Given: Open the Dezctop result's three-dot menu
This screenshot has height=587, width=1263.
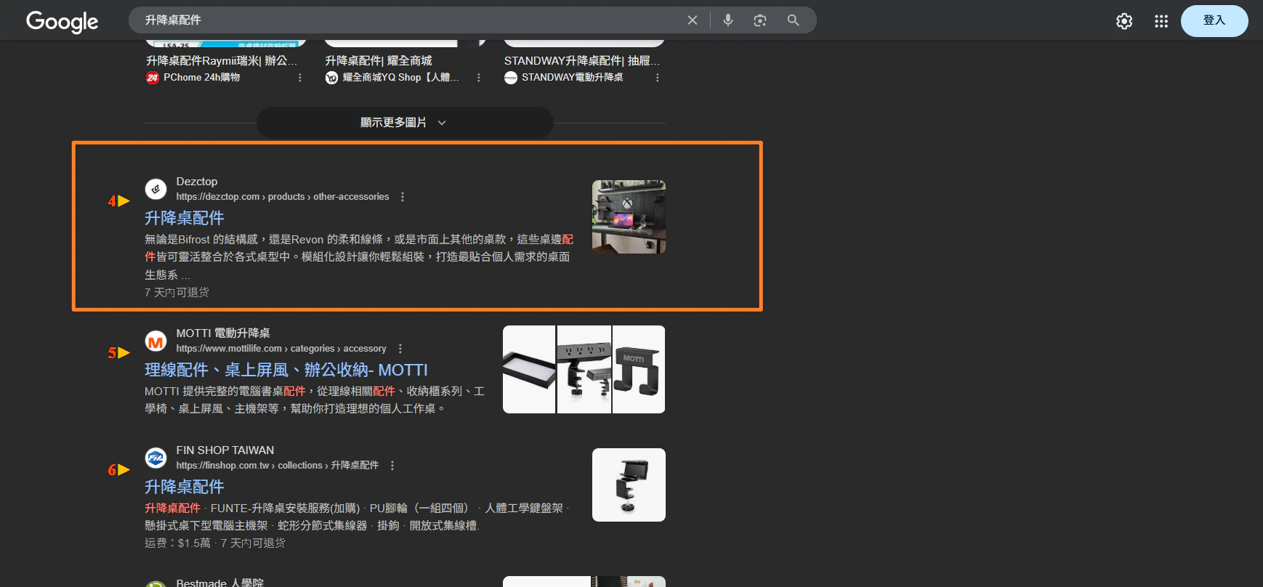Looking at the screenshot, I should (x=403, y=197).
